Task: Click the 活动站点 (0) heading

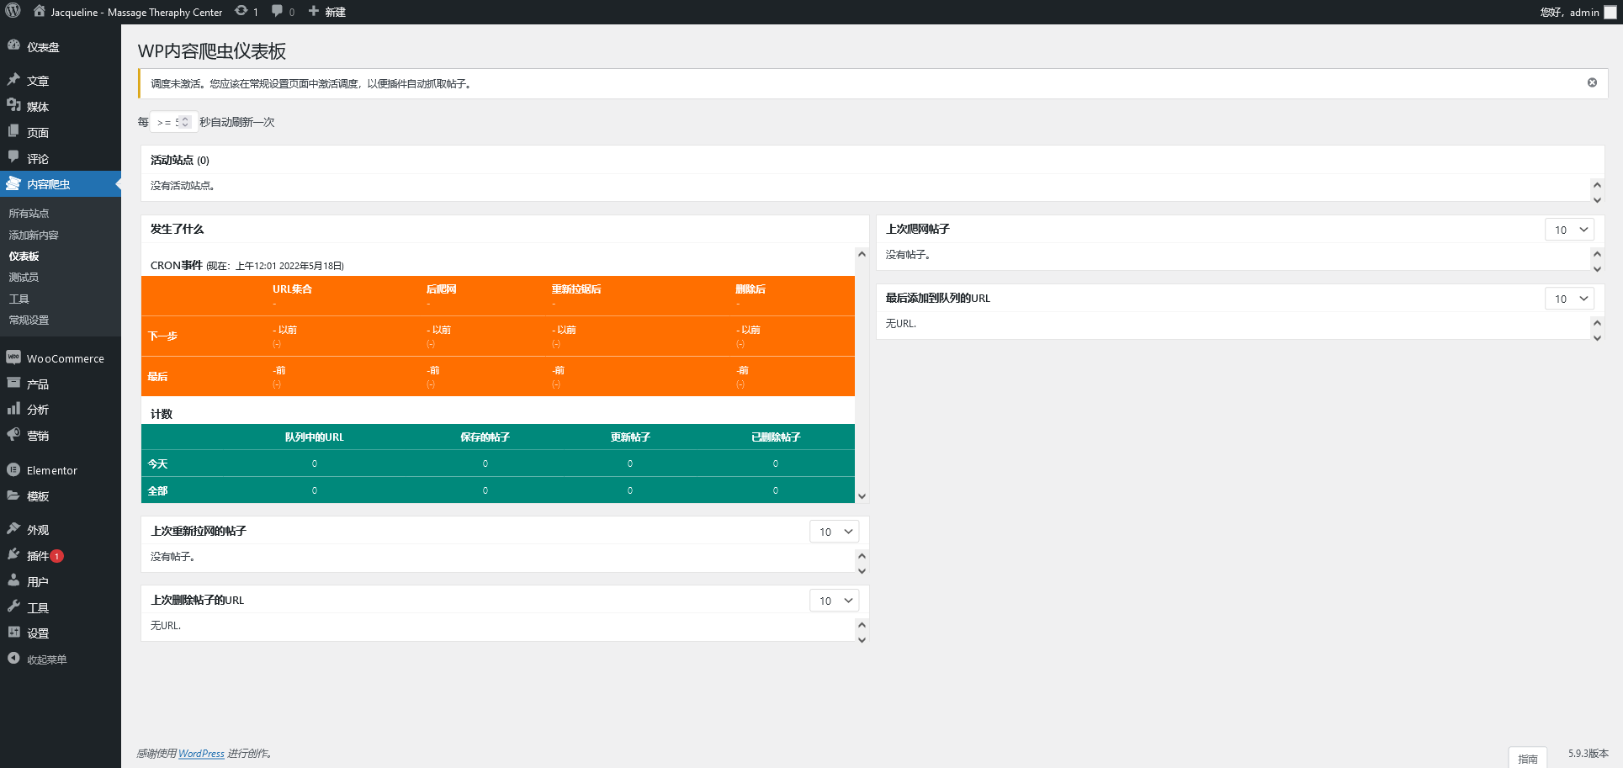Action: click(180, 160)
